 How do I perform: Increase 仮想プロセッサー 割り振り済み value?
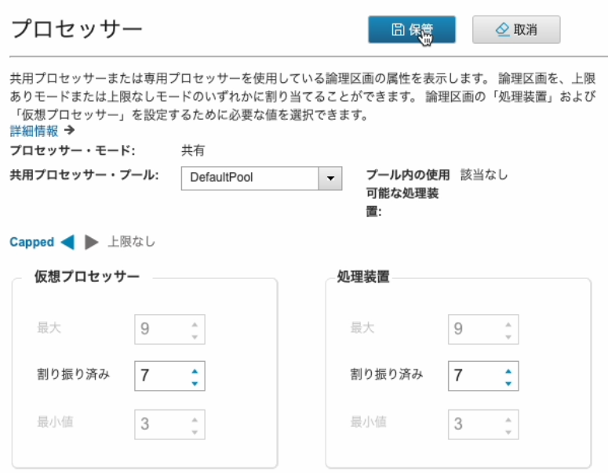point(195,371)
